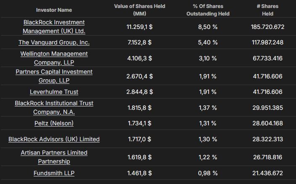Open BlackRock Investment Management (UK) Ltd. link
The width and height of the screenshot is (296, 184).
[54, 26]
